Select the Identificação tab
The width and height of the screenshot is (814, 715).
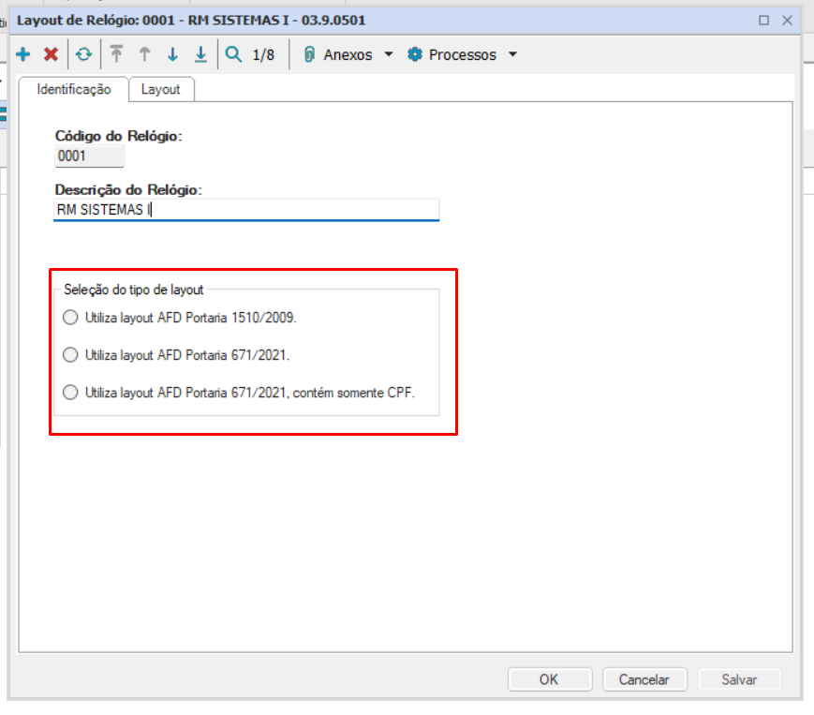[x=74, y=89]
